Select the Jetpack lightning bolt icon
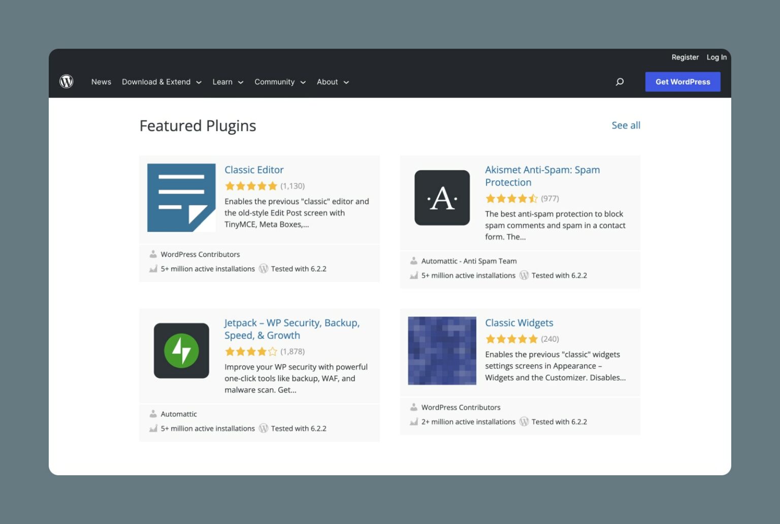 [x=181, y=350]
